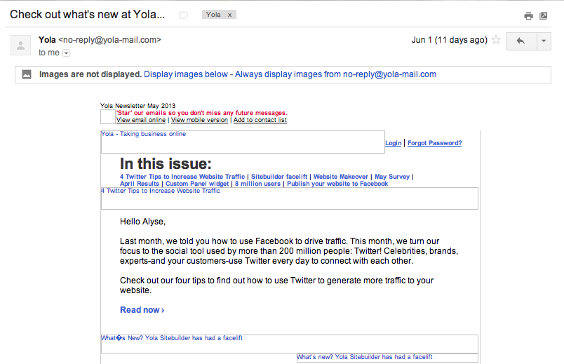Screen dimensions: 564x364
Task: Open email in new window icon
Action: (x=544, y=16)
